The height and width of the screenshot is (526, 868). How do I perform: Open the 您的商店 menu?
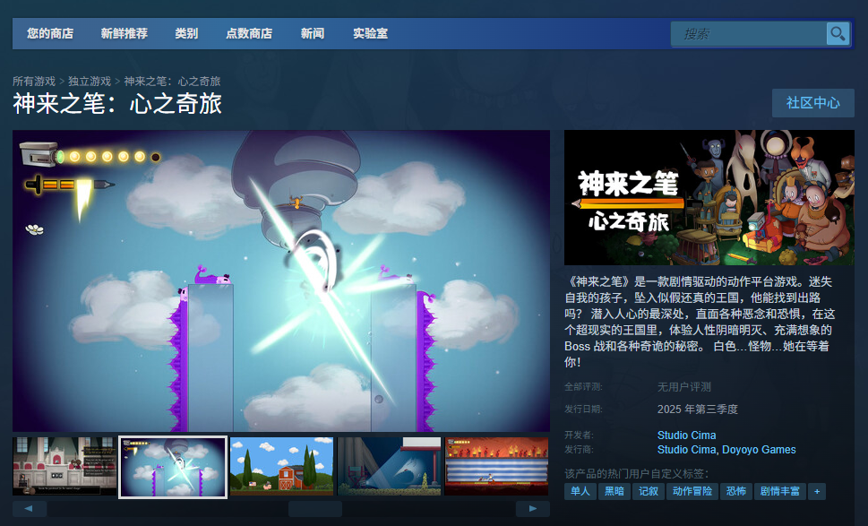(x=50, y=34)
